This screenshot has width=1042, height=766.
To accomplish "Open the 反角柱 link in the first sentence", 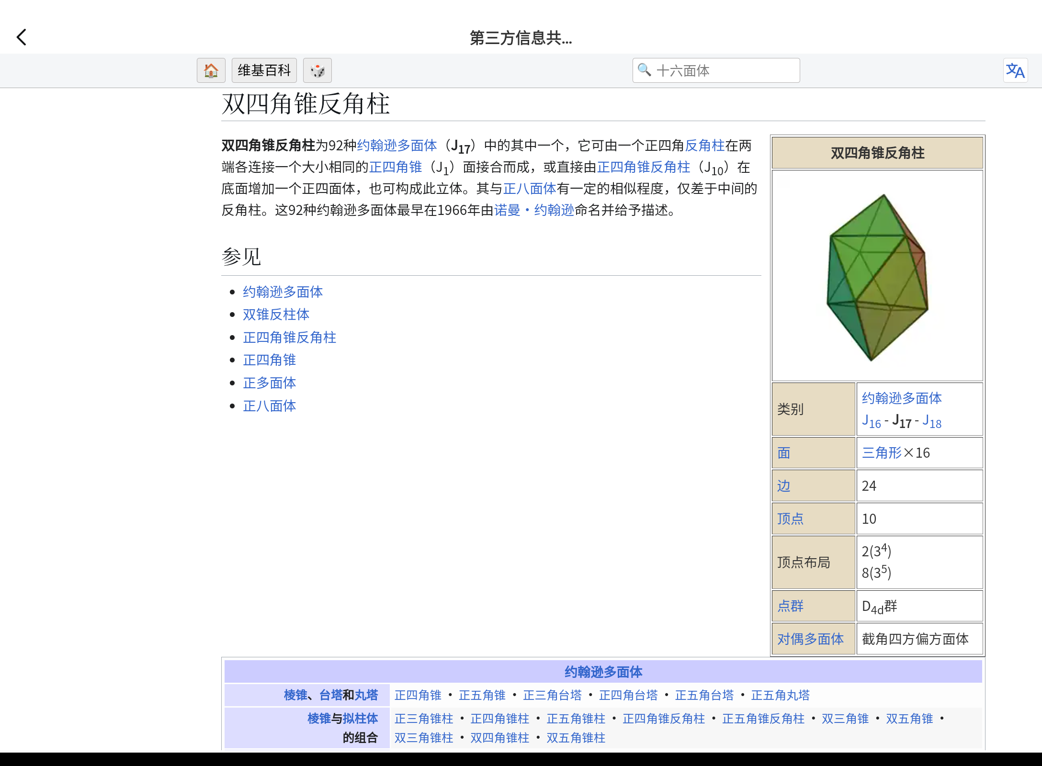I will [705, 146].
